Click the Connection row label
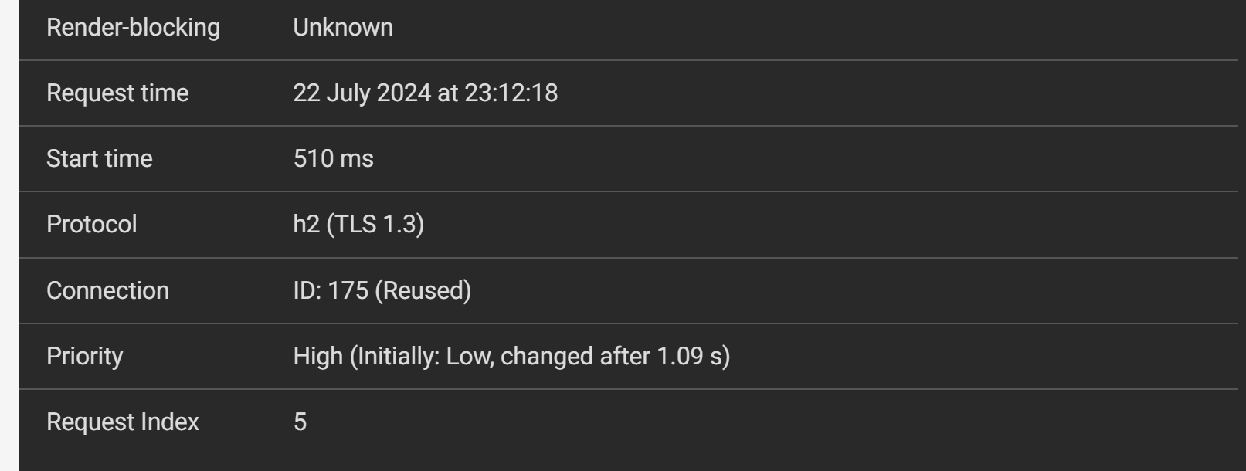 click(107, 291)
